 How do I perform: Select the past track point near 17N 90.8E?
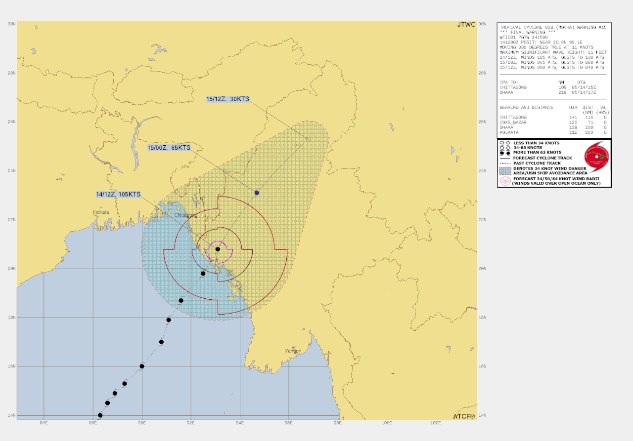click(161, 342)
